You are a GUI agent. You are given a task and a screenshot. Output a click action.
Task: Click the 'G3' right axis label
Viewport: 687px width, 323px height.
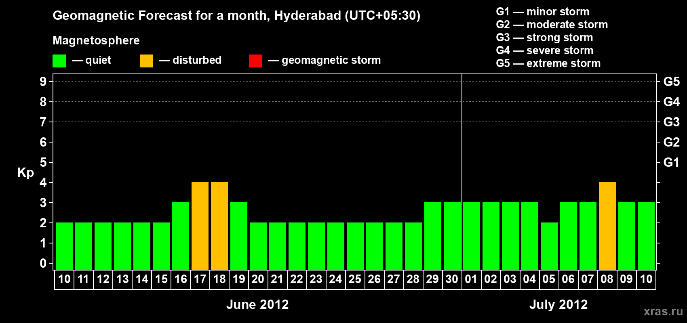coord(672,122)
